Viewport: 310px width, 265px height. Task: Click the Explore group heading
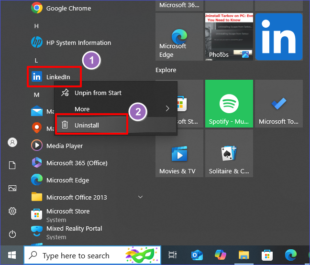click(166, 70)
